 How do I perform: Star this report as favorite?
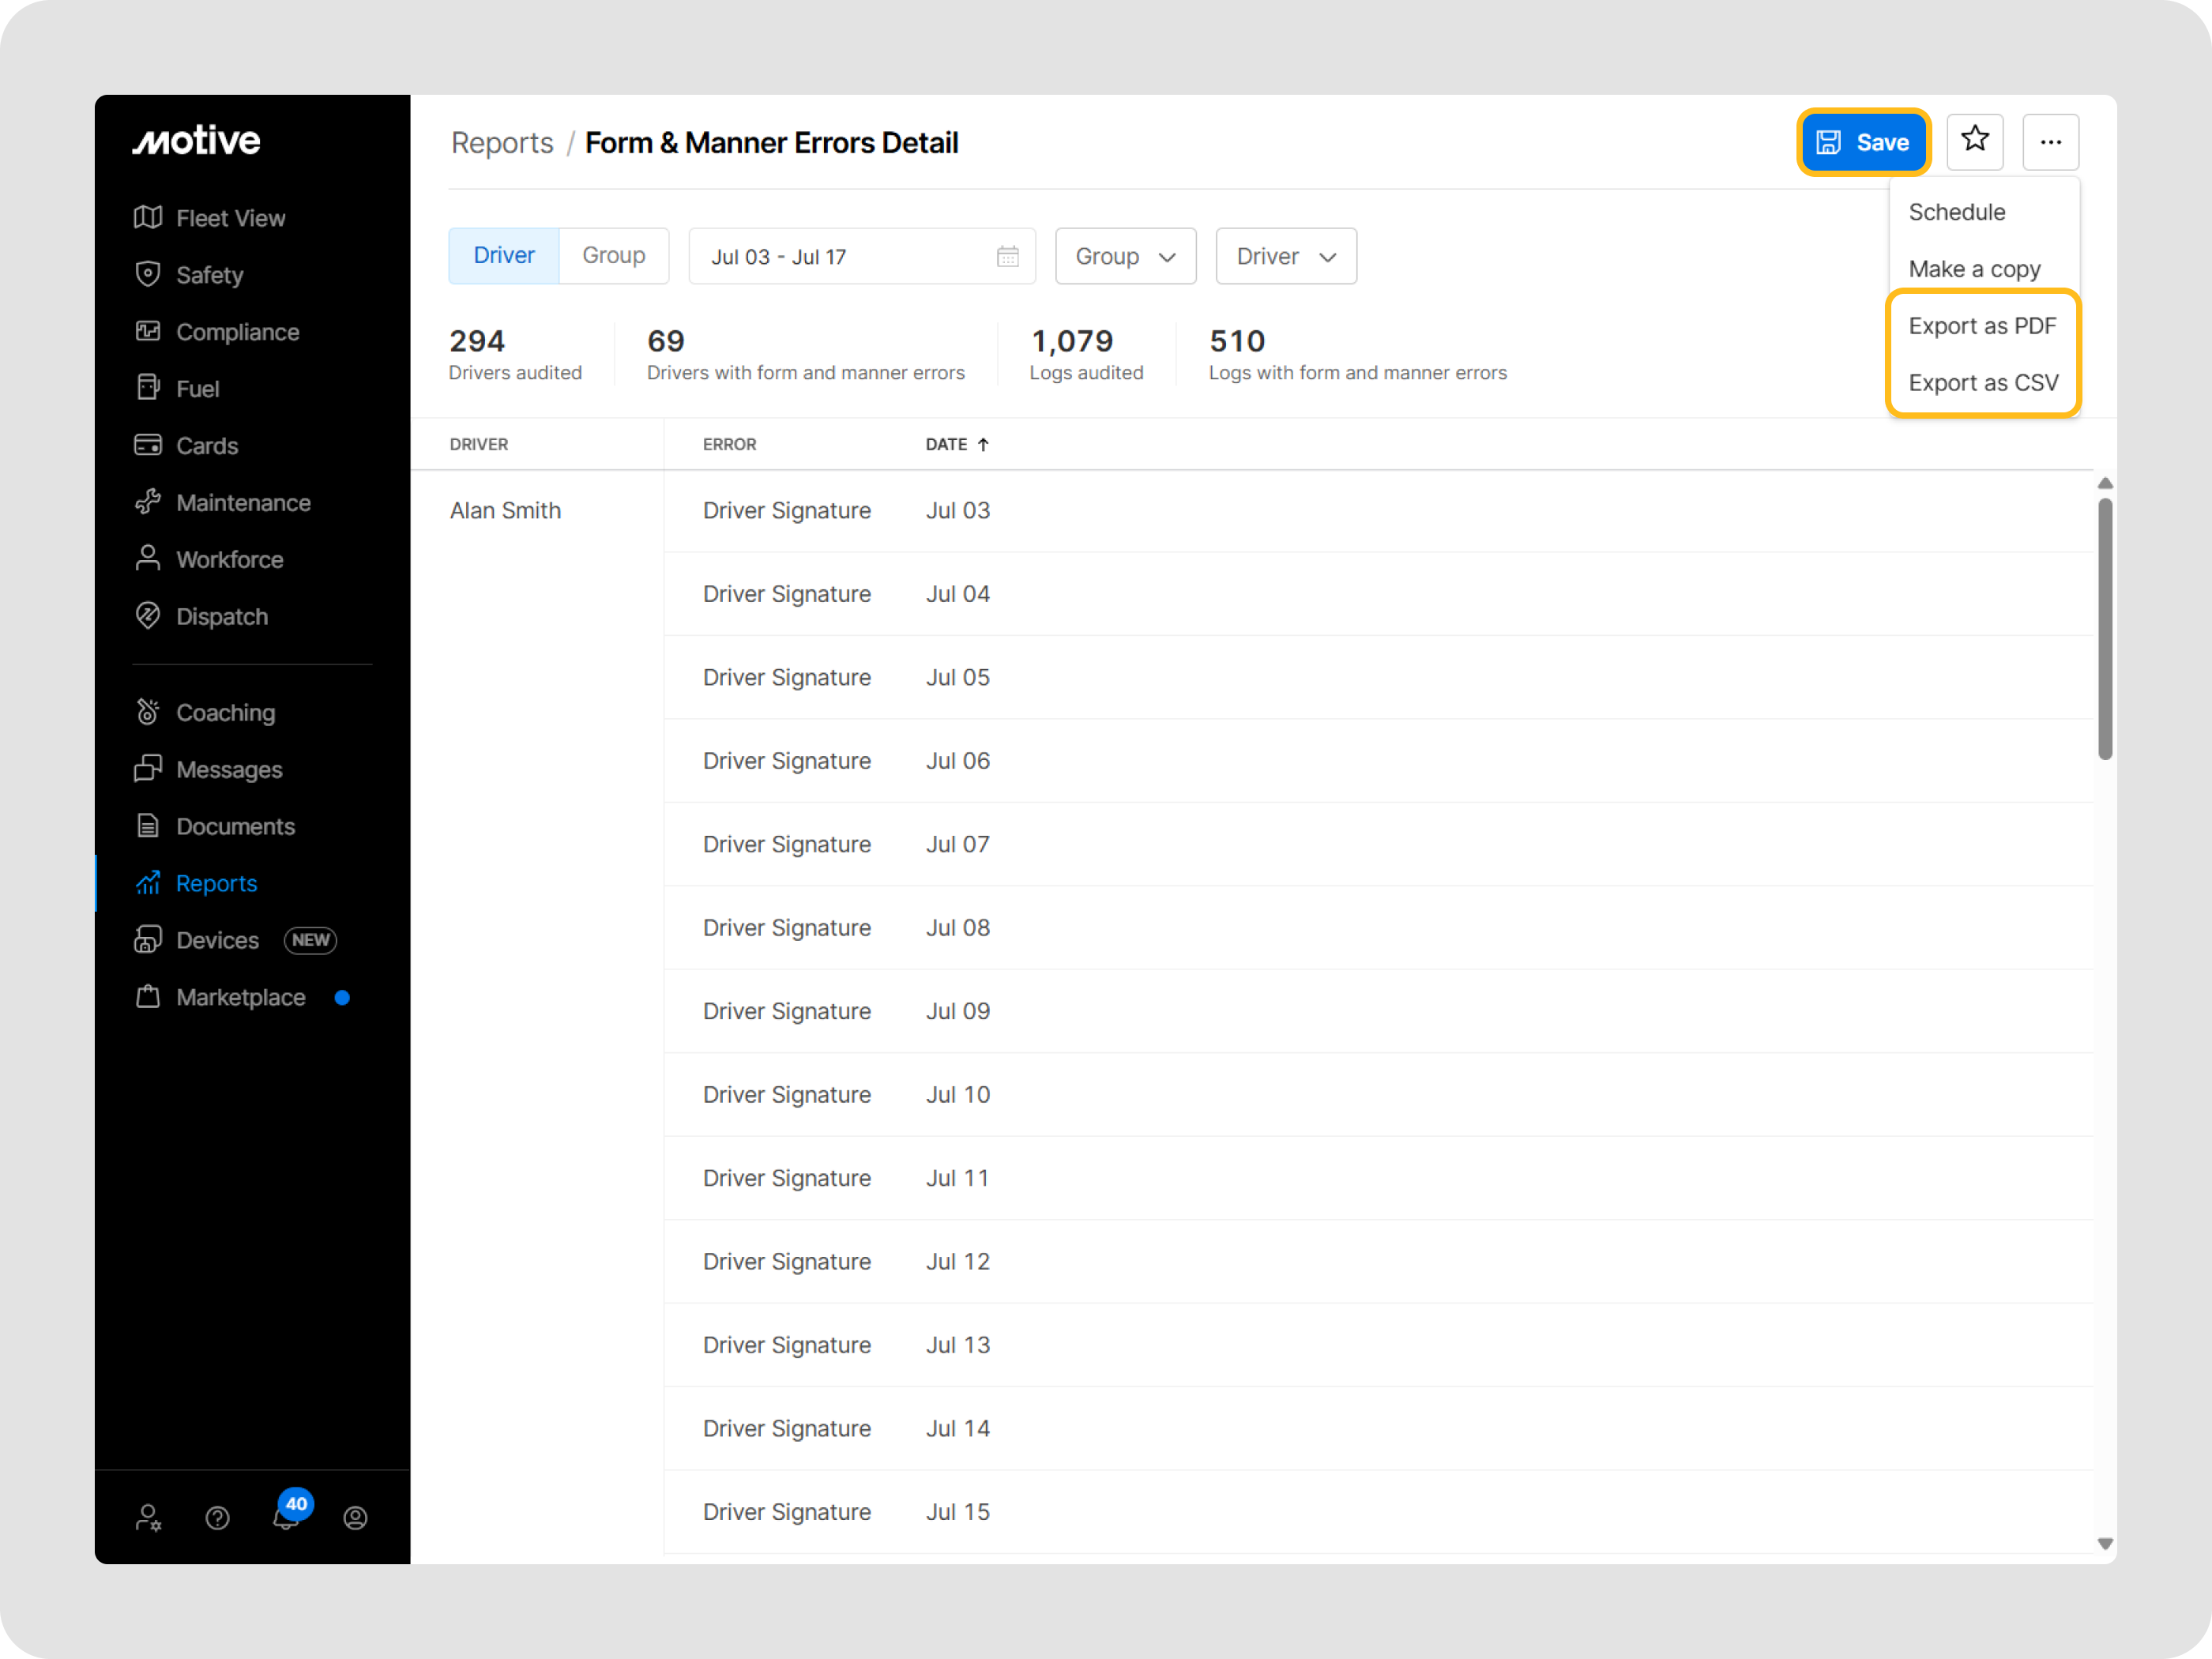(x=1975, y=141)
